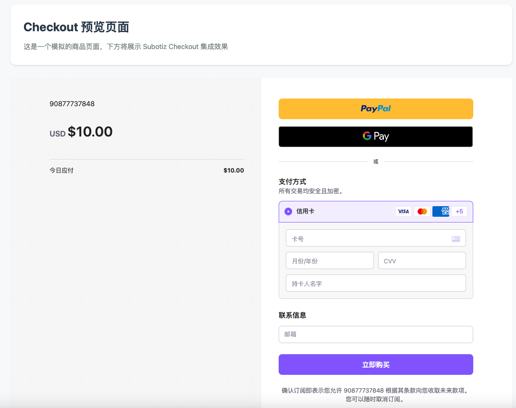This screenshot has width=516, height=408.
Task: Click the 今日应付 total row label
Action: pyautogui.click(x=61, y=171)
